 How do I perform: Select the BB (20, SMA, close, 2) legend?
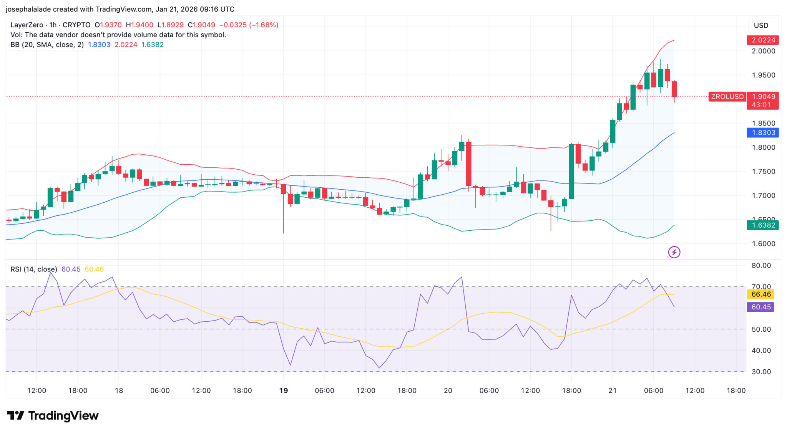[47, 45]
